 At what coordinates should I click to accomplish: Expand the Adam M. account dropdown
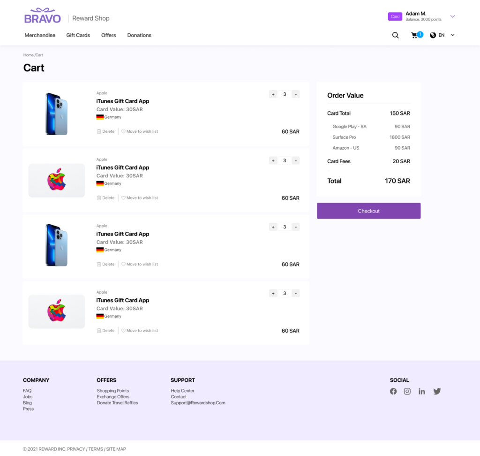(x=452, y=16)
